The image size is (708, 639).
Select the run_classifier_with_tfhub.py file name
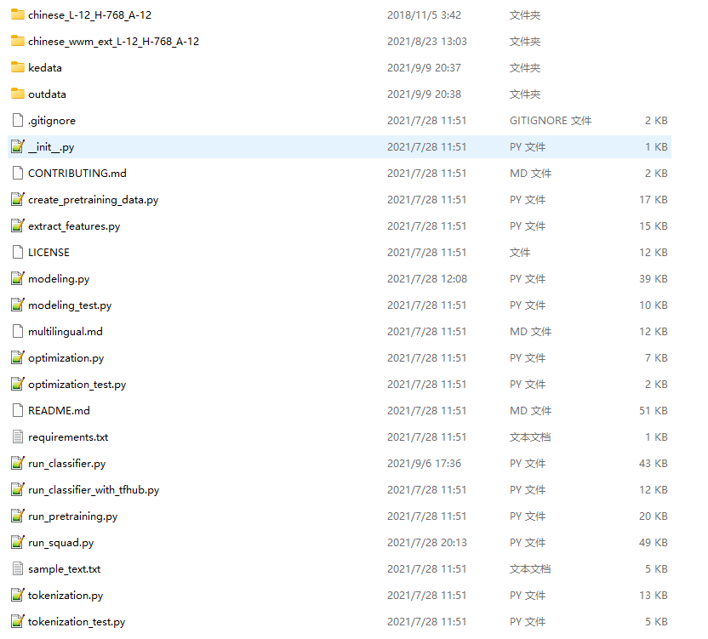tap(94, 490)
